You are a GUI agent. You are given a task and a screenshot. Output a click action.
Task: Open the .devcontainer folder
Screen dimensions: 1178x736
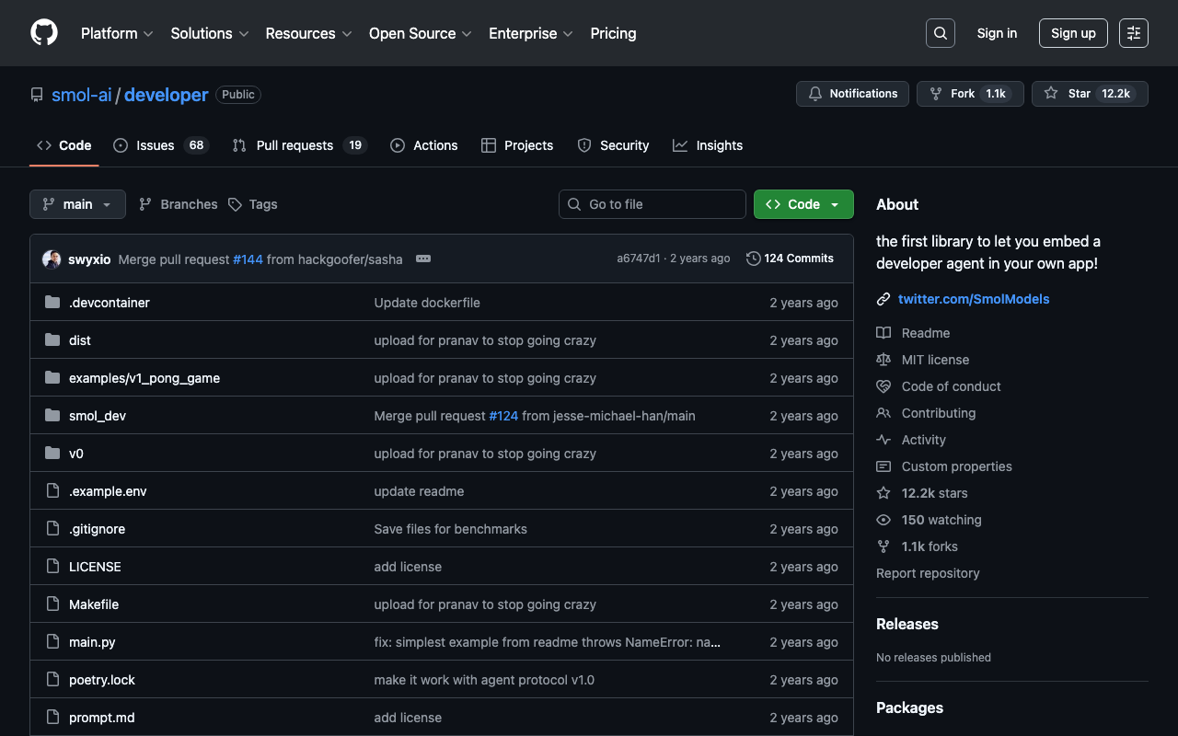(x=109, y=303)
